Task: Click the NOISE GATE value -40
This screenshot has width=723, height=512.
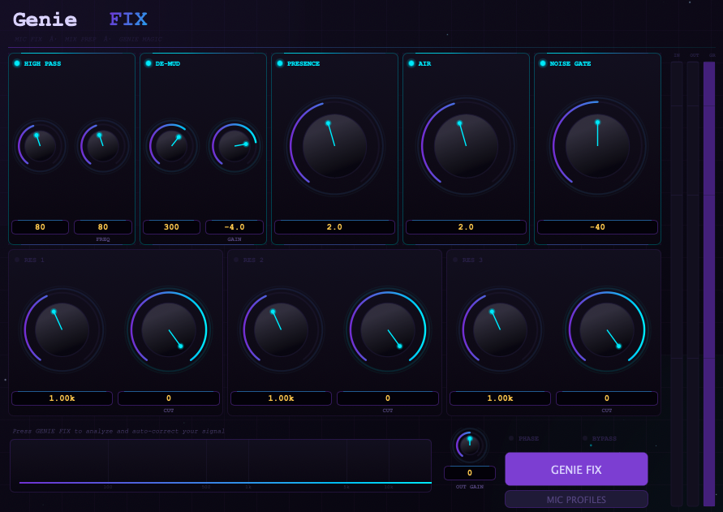Action: pyautogui.click(x=597, y=227)
